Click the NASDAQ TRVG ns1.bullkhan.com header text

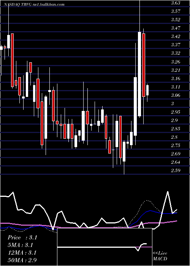click(x=34, y=5)
